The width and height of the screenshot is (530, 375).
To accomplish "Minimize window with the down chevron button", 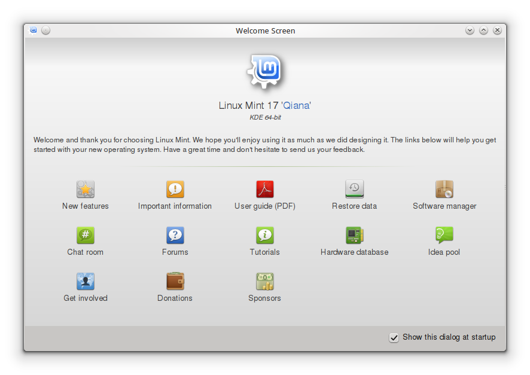I will (x=470, y=31).
